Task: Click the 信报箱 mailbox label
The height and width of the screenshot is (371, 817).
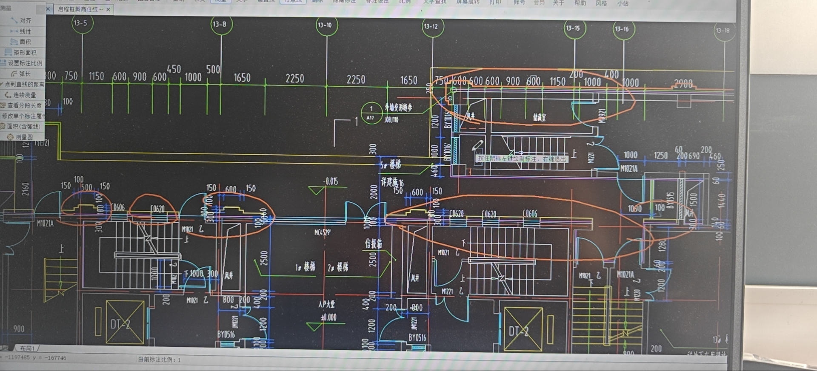Action: (374, 244)
